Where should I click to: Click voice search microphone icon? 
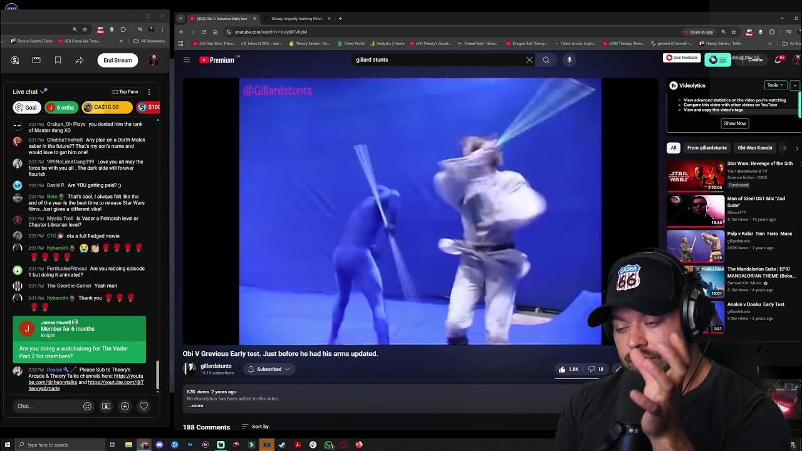click(570, 60)
